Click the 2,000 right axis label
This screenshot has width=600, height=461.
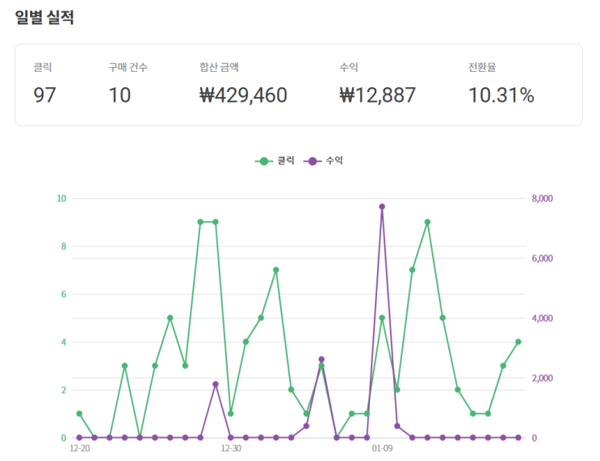(x=542, y=378)
